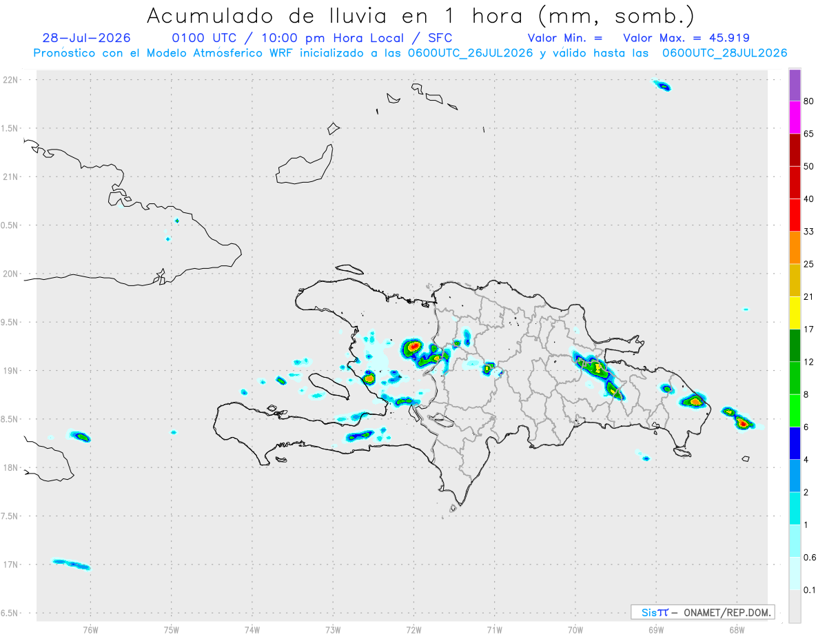This screenshot has width=827, height=639.
Task: Select the '0100 UTC / 10:00 pm Hora Local / SFC' text
Action: coord(312,38)
